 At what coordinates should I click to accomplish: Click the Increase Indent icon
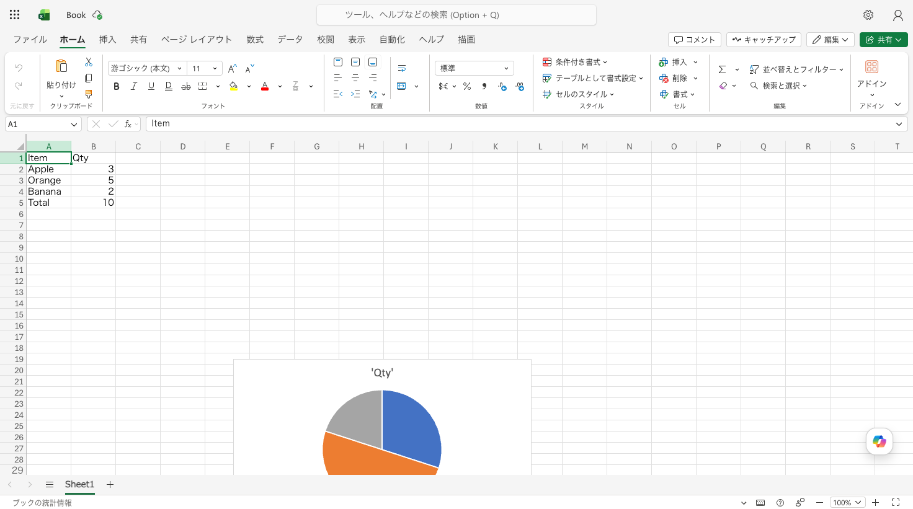pos(355,94)
